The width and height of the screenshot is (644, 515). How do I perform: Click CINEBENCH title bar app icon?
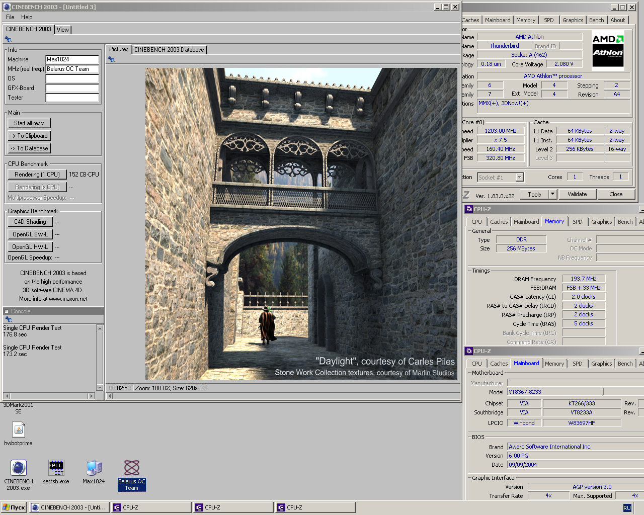[x=7, y=7]
